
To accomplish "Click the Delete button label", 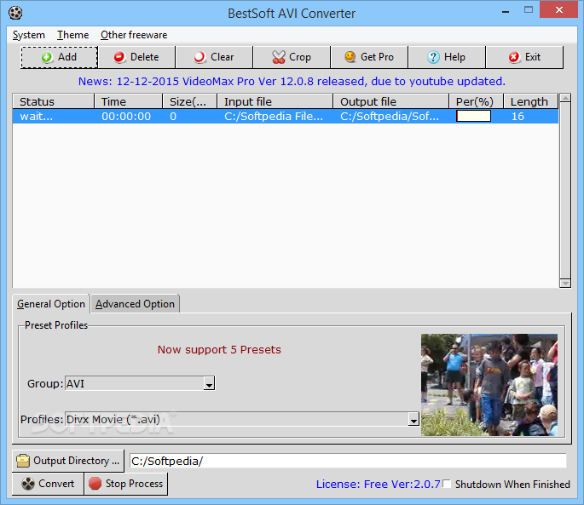I will [x=145, y=57].
